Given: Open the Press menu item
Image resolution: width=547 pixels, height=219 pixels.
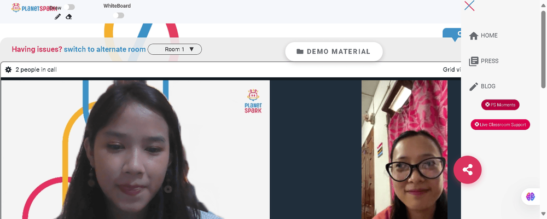Looking at the screenshot, I should click(x=484, y=61).
